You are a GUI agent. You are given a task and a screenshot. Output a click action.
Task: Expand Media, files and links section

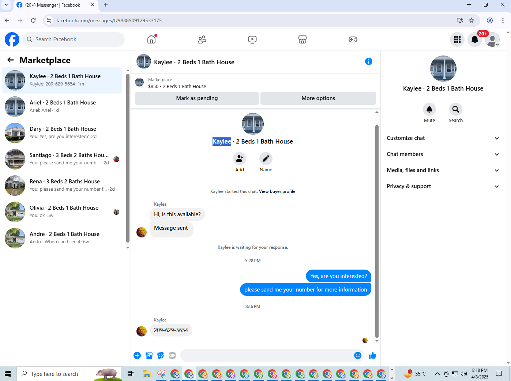443,170
